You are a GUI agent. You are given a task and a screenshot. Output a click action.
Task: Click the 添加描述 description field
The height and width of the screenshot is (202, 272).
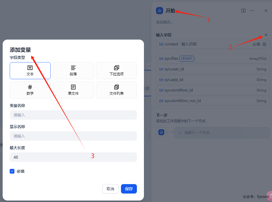(164, 22)
